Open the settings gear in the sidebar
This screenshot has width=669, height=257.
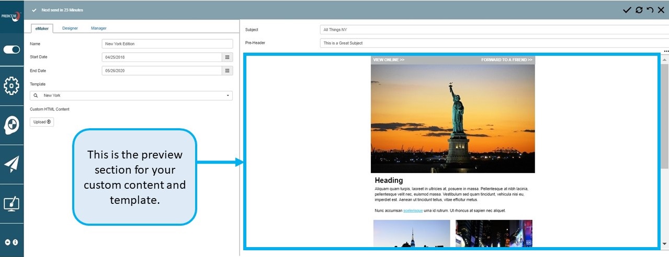click(12, 86)
